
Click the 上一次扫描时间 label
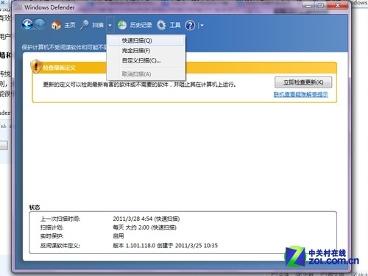[x=60, y=219]
